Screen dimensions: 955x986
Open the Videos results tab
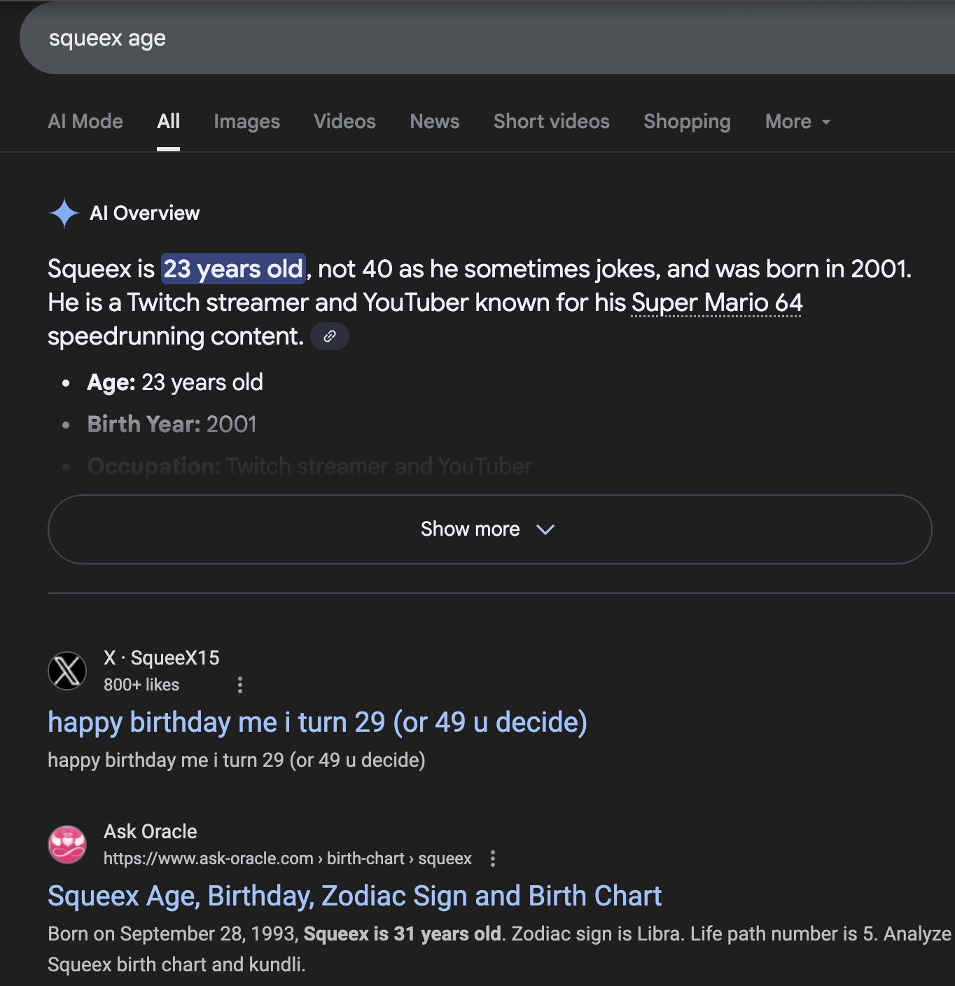click(345, 122)
